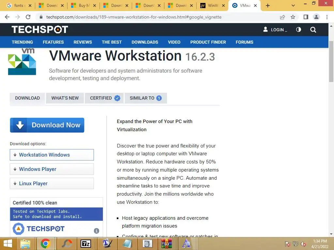This screenshot has height=250, width=334.
Task: Choose Windows Player download option
Action: click(x=52, y=169)
